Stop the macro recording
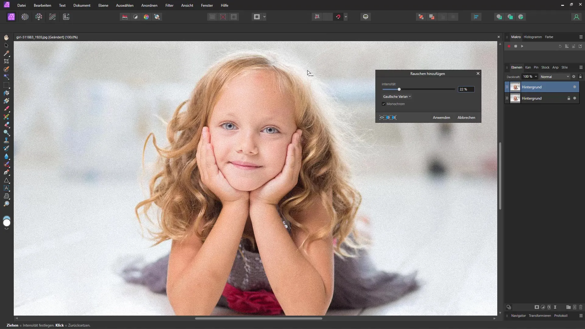The image size is (585, 329). pos(516,46)
